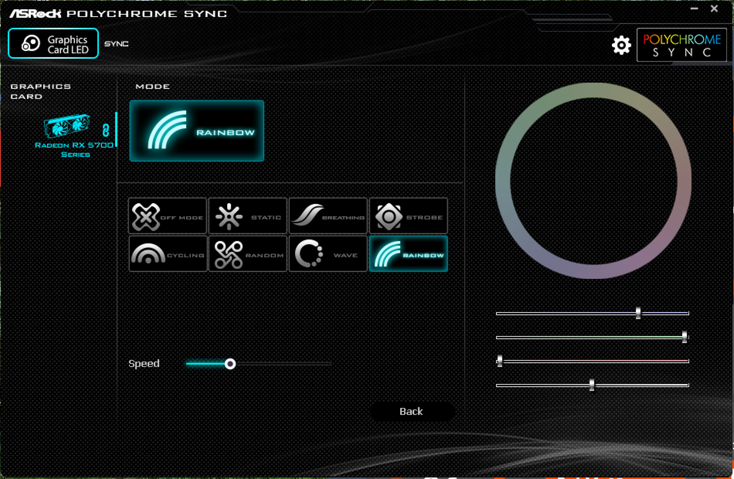Viewport: 734px width, 479px height.
Task: Switch to Cycling lighting mode
Action: tap(167, 254)
